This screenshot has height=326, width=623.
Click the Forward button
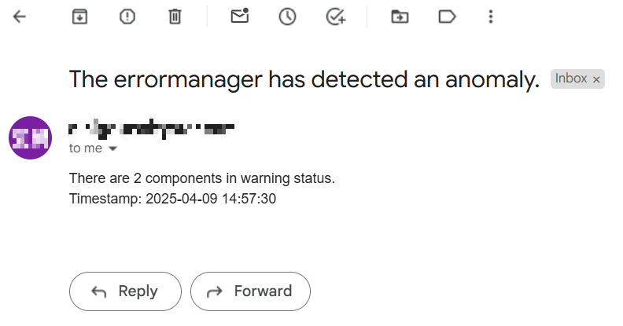coord(250,291)
